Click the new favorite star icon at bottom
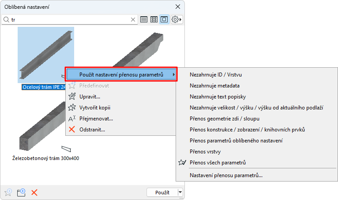The image size is (338, 200). [x=8, y=192]
